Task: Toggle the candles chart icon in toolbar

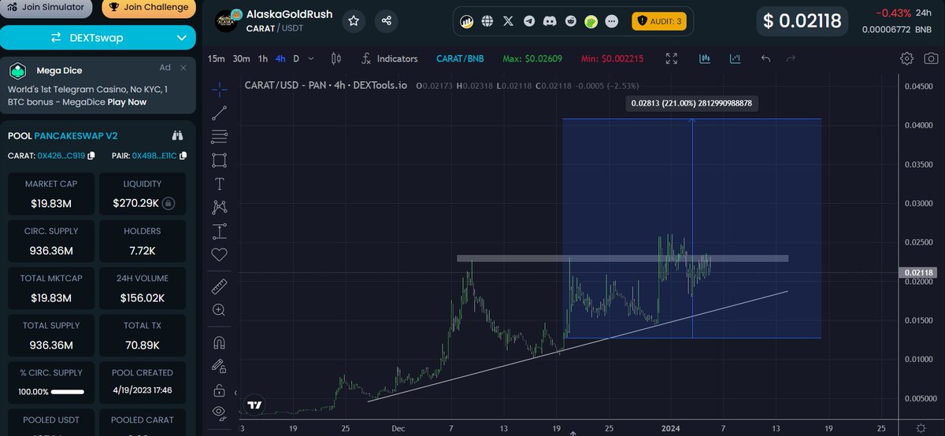Action: pos(706,58)
